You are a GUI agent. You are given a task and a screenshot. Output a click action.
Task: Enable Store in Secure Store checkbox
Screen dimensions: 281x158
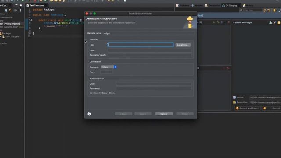pos(91,93)
